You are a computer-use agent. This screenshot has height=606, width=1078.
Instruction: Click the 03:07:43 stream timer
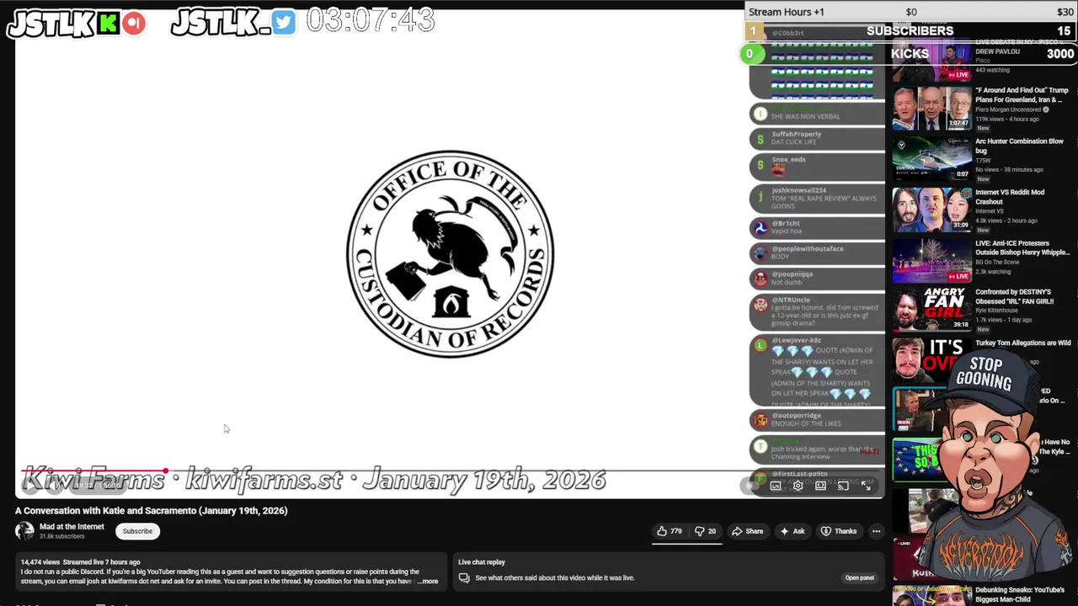371,20
